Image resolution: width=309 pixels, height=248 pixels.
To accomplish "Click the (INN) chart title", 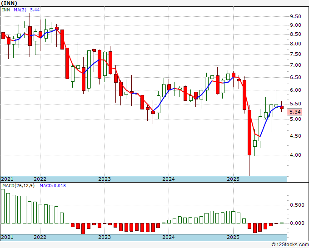I will tap(9, 3).
